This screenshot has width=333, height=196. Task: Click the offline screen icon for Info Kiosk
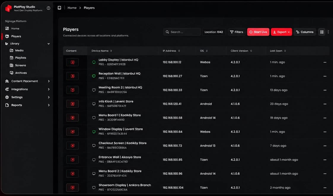94,104
